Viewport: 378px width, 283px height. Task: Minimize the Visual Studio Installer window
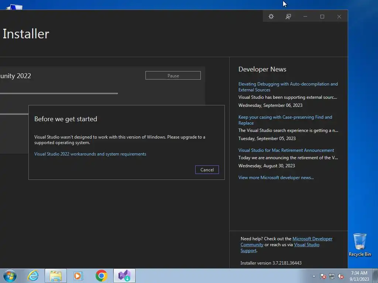(305, 16)
